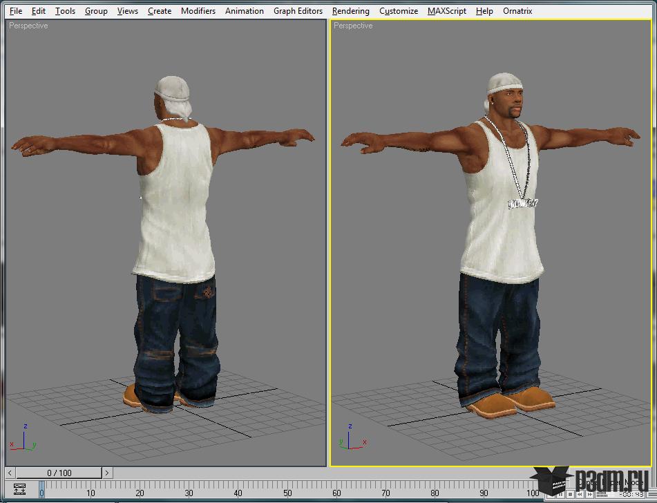
Task: Click the 0 / 100 time slider handle
Action: pyautogui.click(x=59, y=473)
